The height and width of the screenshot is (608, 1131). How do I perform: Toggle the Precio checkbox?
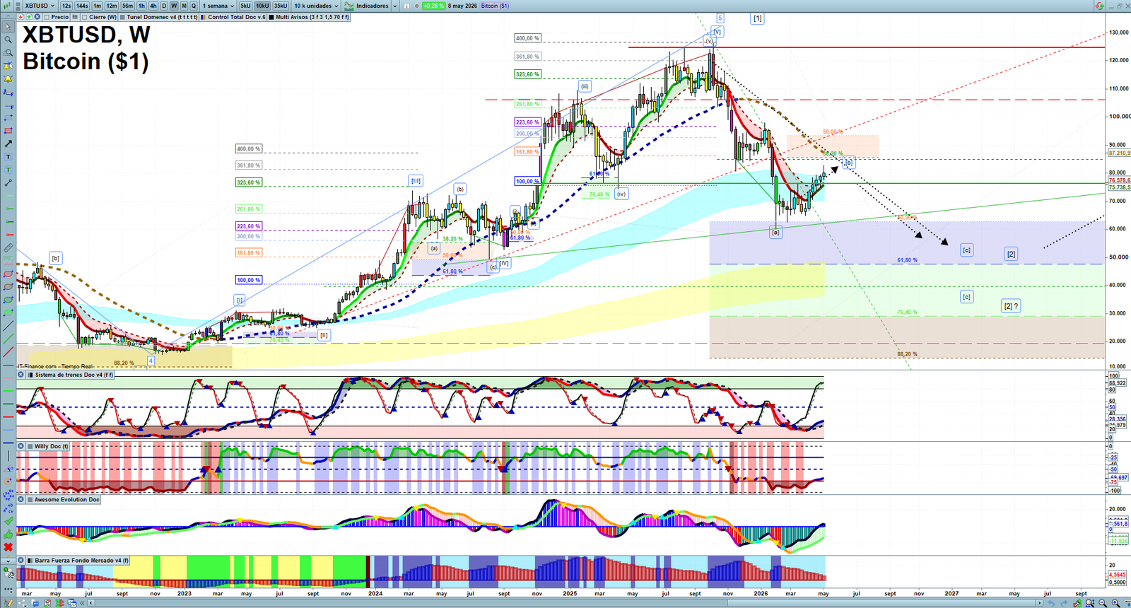[46, 17]
